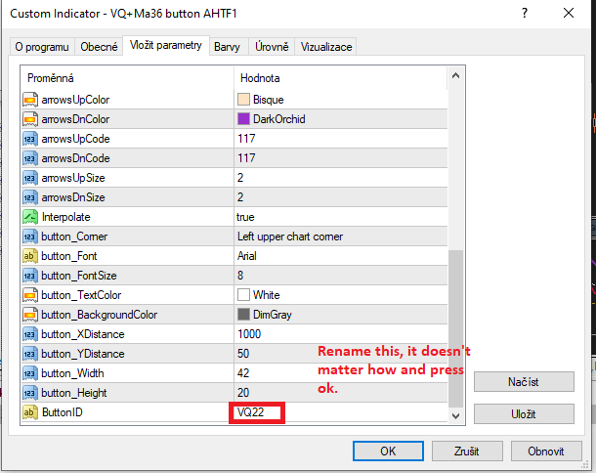Click the integer icon beside arrowsUpSize
This screenshot has height=473, width=596.
30,178
